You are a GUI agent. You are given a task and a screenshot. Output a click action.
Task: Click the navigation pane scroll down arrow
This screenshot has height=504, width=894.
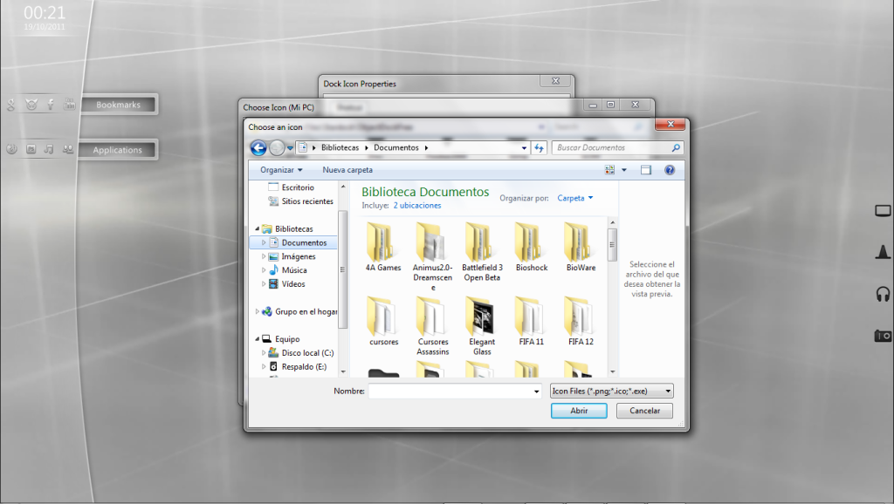pyautogui.click(x=342, y=371)
